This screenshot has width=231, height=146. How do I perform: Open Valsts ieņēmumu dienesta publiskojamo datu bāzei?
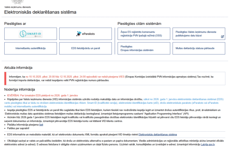coord(199,34)
